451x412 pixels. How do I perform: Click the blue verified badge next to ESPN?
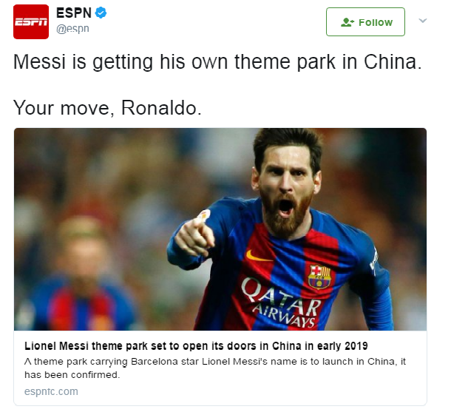[101, 13]
